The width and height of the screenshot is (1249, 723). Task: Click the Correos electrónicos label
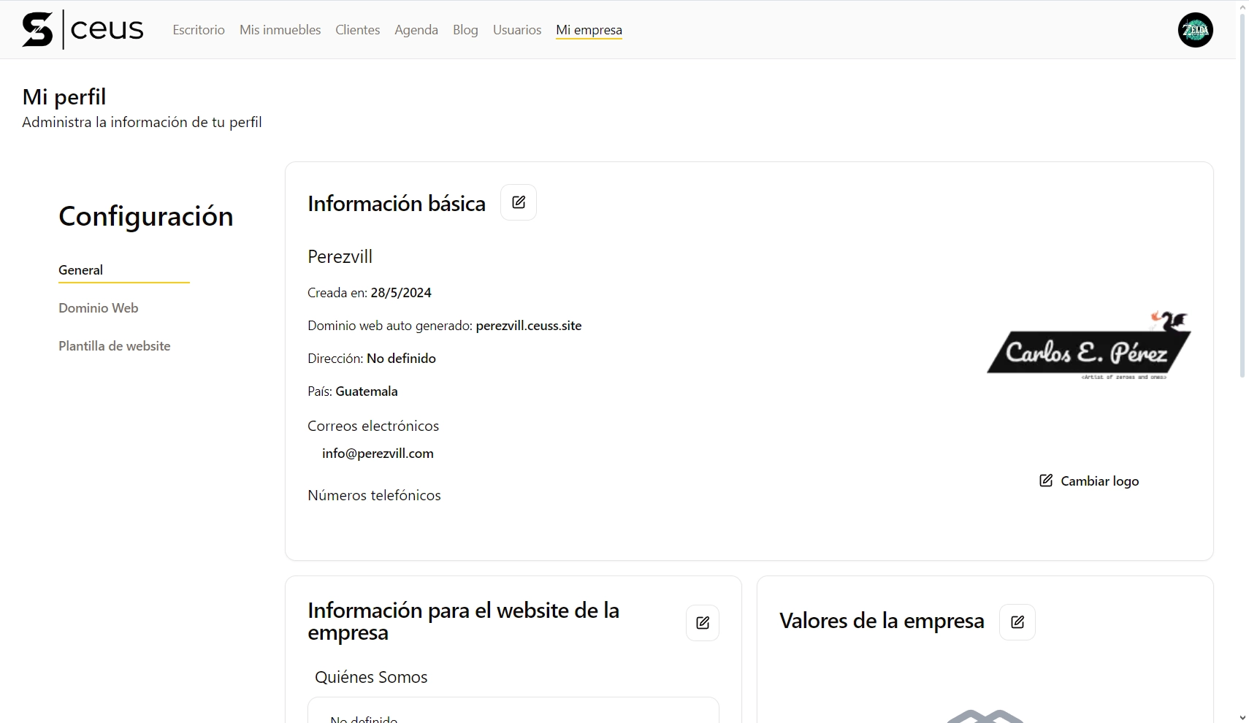point(373,426)
